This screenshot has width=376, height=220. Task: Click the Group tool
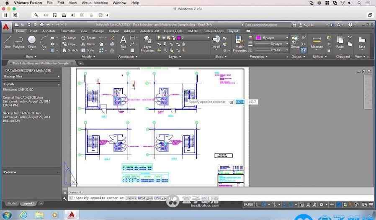pos(295,42)
